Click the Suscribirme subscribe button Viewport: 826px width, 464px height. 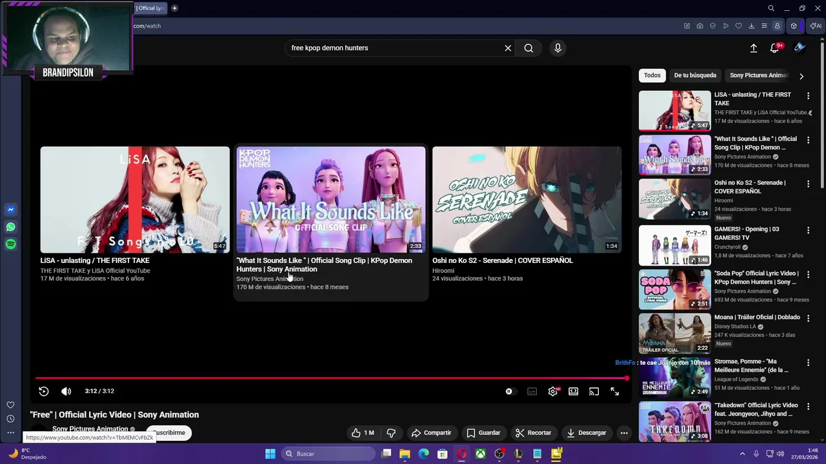pos(169,432)
